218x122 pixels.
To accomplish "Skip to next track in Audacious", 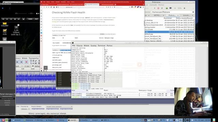I will coord(19,19).
